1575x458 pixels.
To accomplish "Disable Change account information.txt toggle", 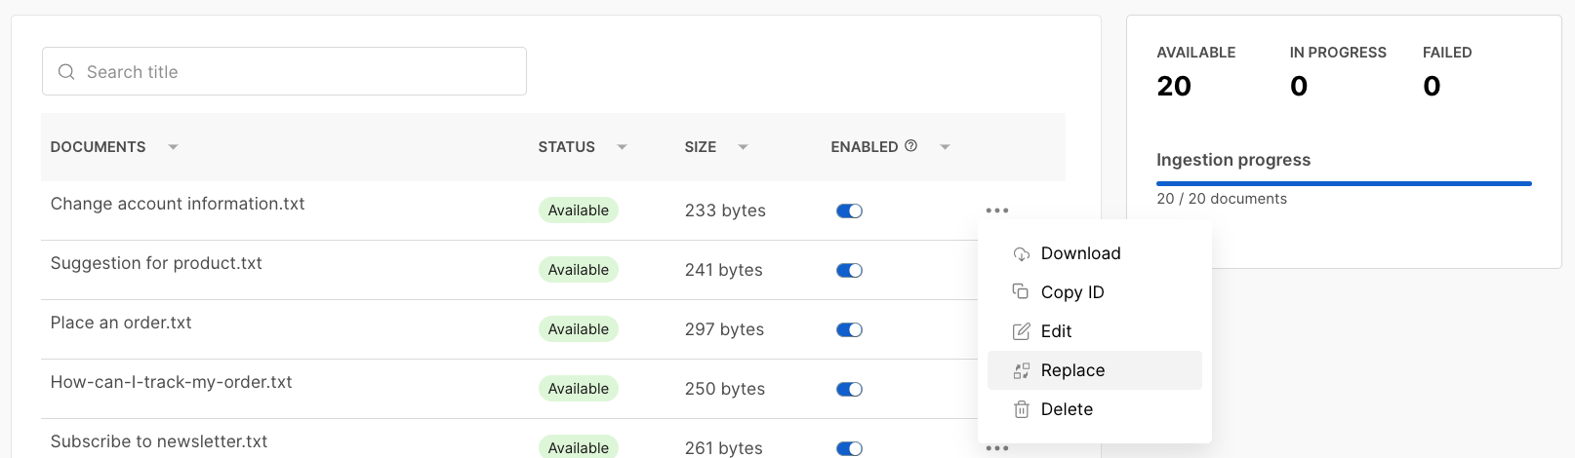I will [849, 211].
